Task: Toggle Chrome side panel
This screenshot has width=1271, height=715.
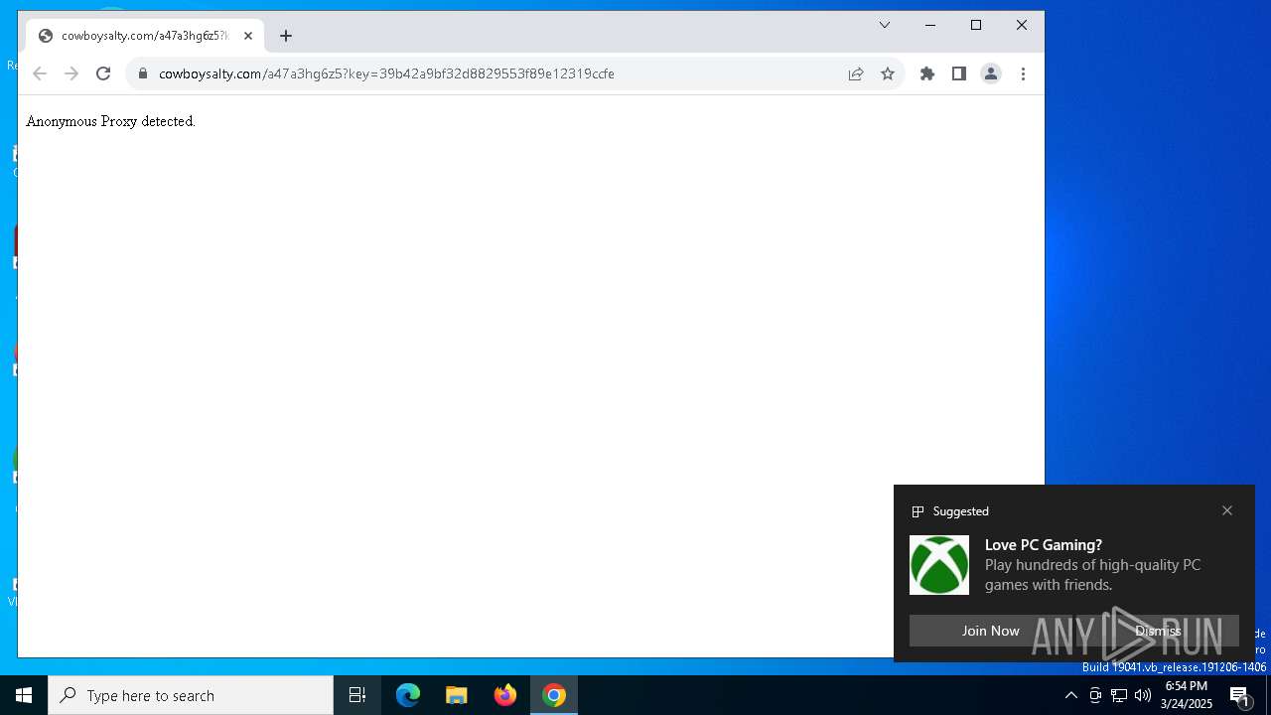Action: (959, 73)
